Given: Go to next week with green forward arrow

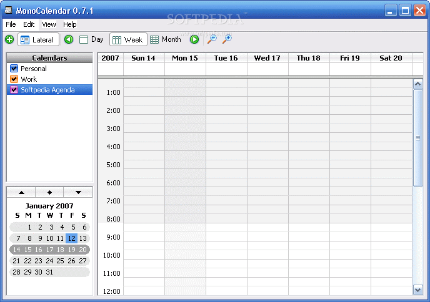Looking at the screenshot, I should pos(194,39).
